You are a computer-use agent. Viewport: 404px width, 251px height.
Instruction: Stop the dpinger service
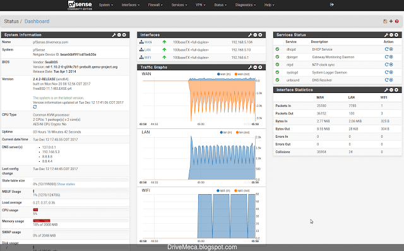pos(391,57)
